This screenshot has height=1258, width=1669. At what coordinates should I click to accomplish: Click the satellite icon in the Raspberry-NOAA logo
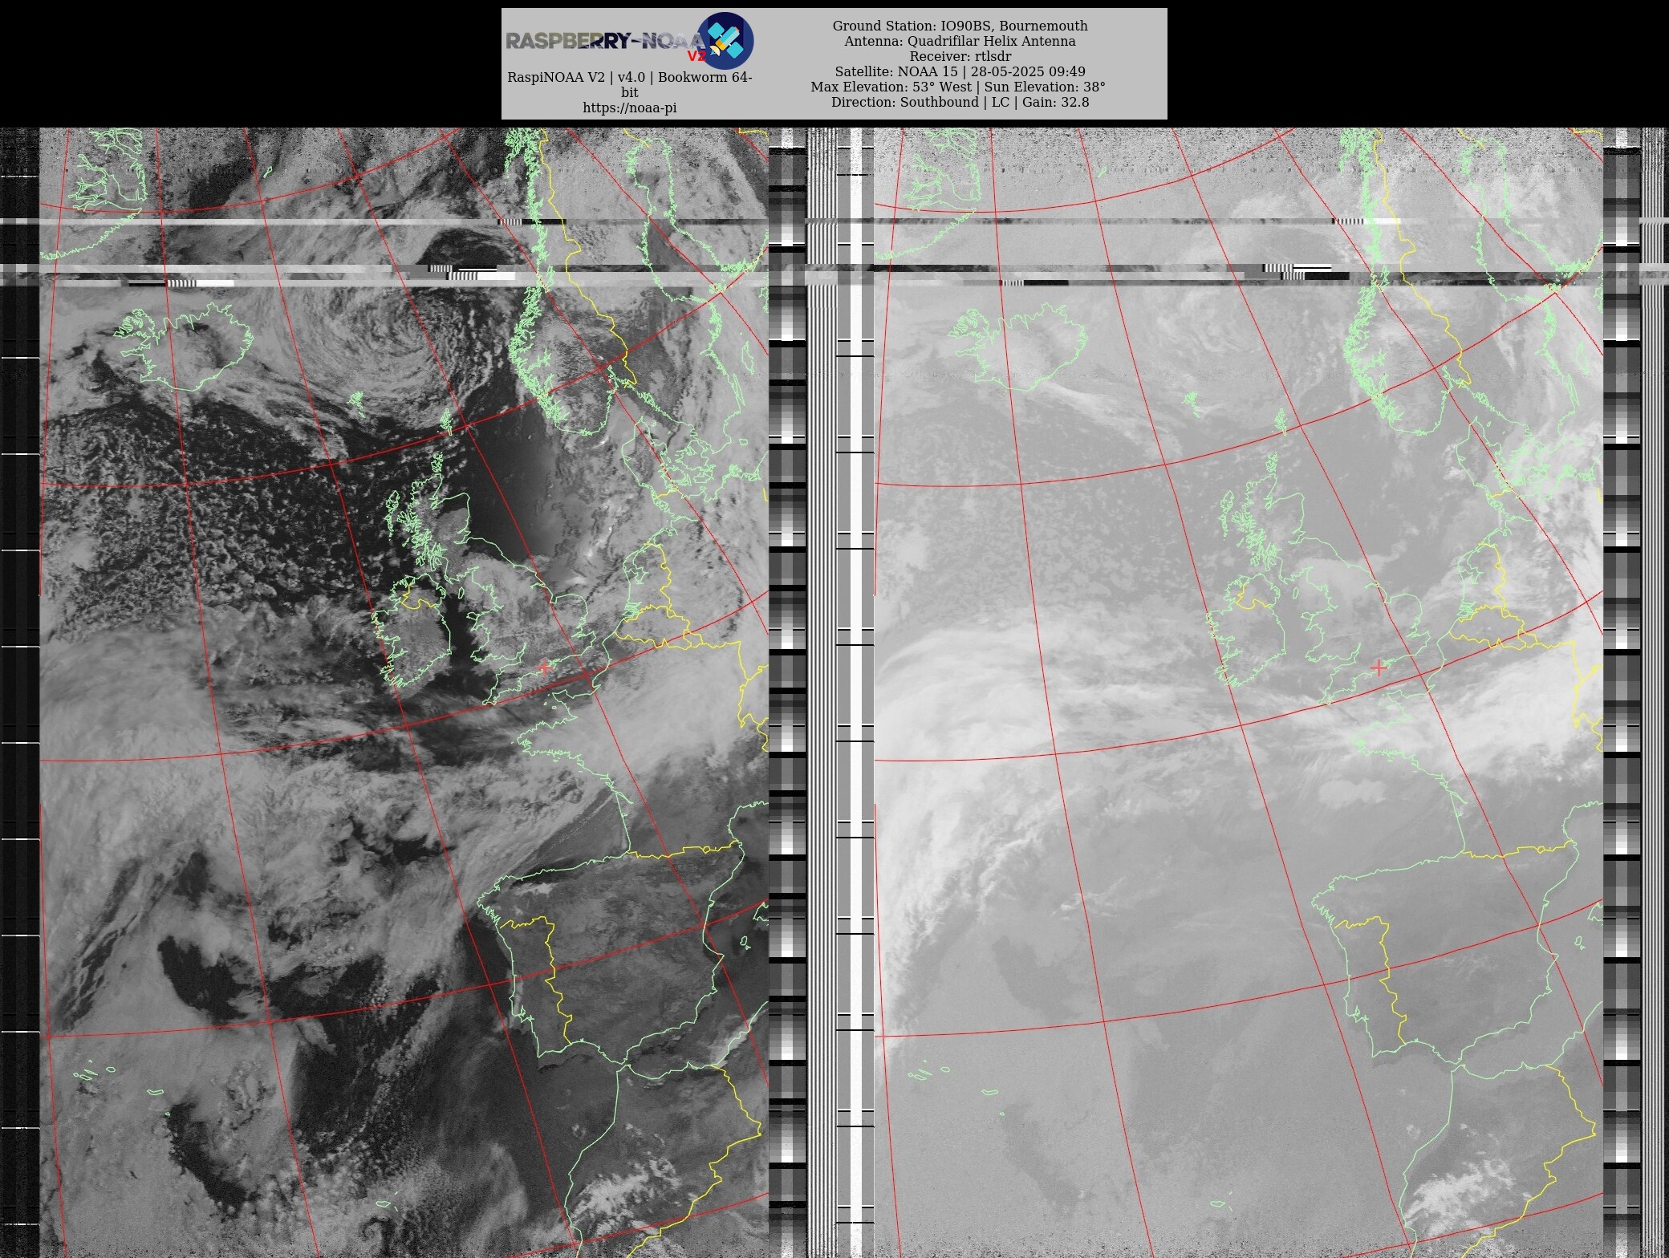point(725,40)
